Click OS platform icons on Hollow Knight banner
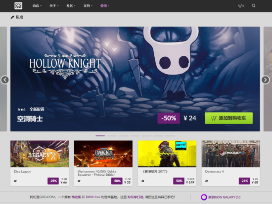 pyautogui.click(x=21, y=110)
